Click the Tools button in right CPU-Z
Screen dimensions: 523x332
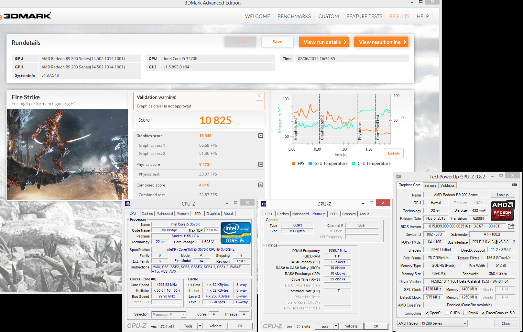324,326
